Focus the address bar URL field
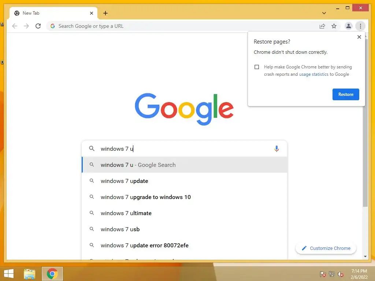 click(182, 26)
